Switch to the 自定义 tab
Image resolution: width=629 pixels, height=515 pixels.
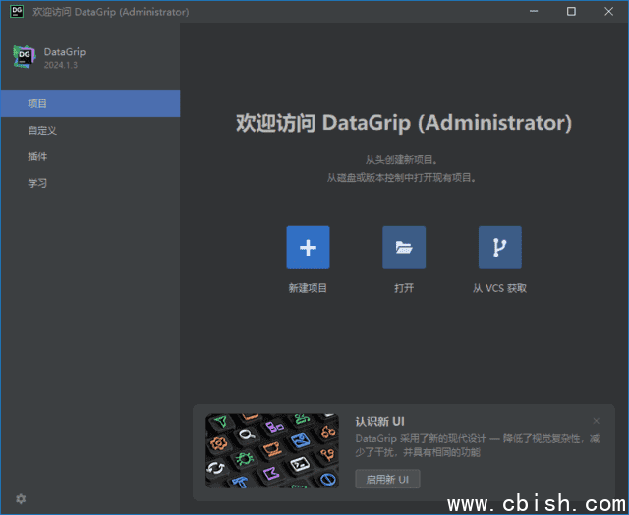(90, 131)
